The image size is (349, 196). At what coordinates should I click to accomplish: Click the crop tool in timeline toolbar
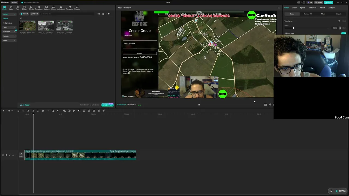[x=53, y=111]
